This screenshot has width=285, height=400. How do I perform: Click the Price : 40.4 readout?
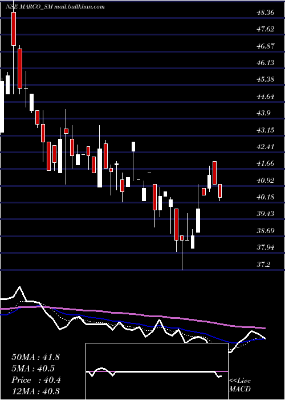point(36,380)
